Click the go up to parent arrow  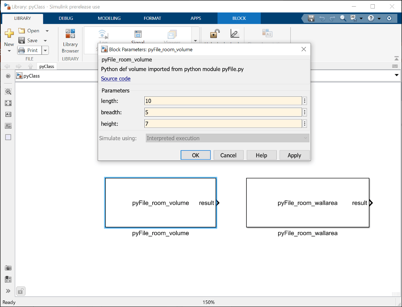coord(30,66)
